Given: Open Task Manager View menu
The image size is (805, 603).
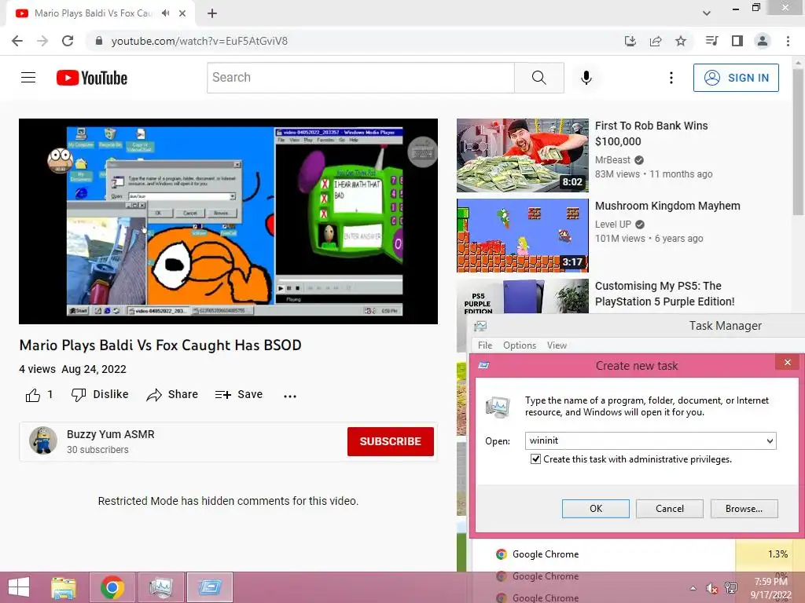Looking at the screenshot, I should click(557, 345).
